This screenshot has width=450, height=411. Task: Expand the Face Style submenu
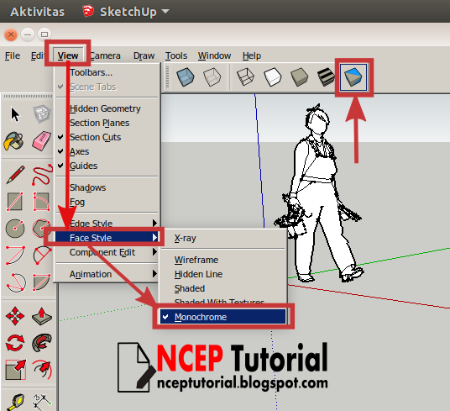tap(107, 238)
